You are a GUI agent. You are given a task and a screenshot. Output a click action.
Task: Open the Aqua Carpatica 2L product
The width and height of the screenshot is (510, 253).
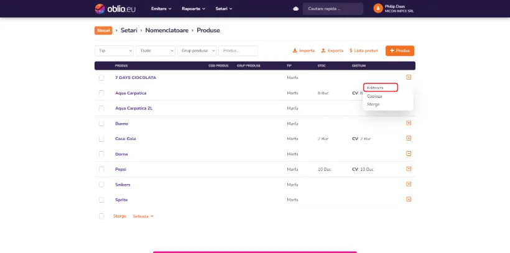[134, 108]
